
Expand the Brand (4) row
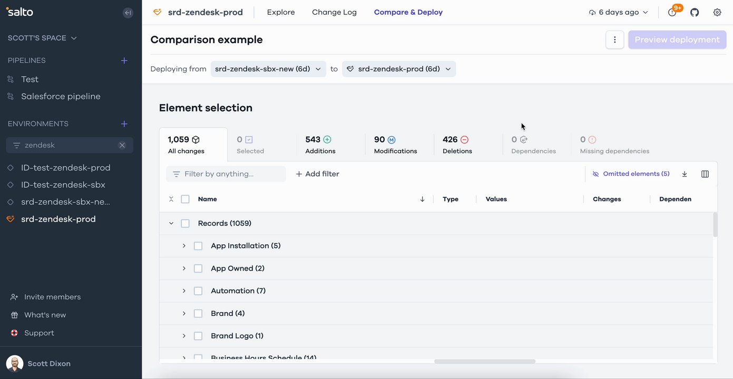coord(184,314)
